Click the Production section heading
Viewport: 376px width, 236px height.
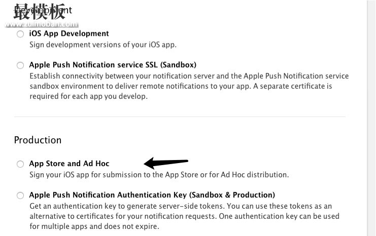[38, 140]
